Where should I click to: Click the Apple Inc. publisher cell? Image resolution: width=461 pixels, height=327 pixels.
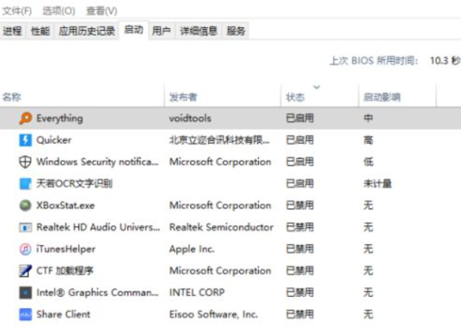192,249
